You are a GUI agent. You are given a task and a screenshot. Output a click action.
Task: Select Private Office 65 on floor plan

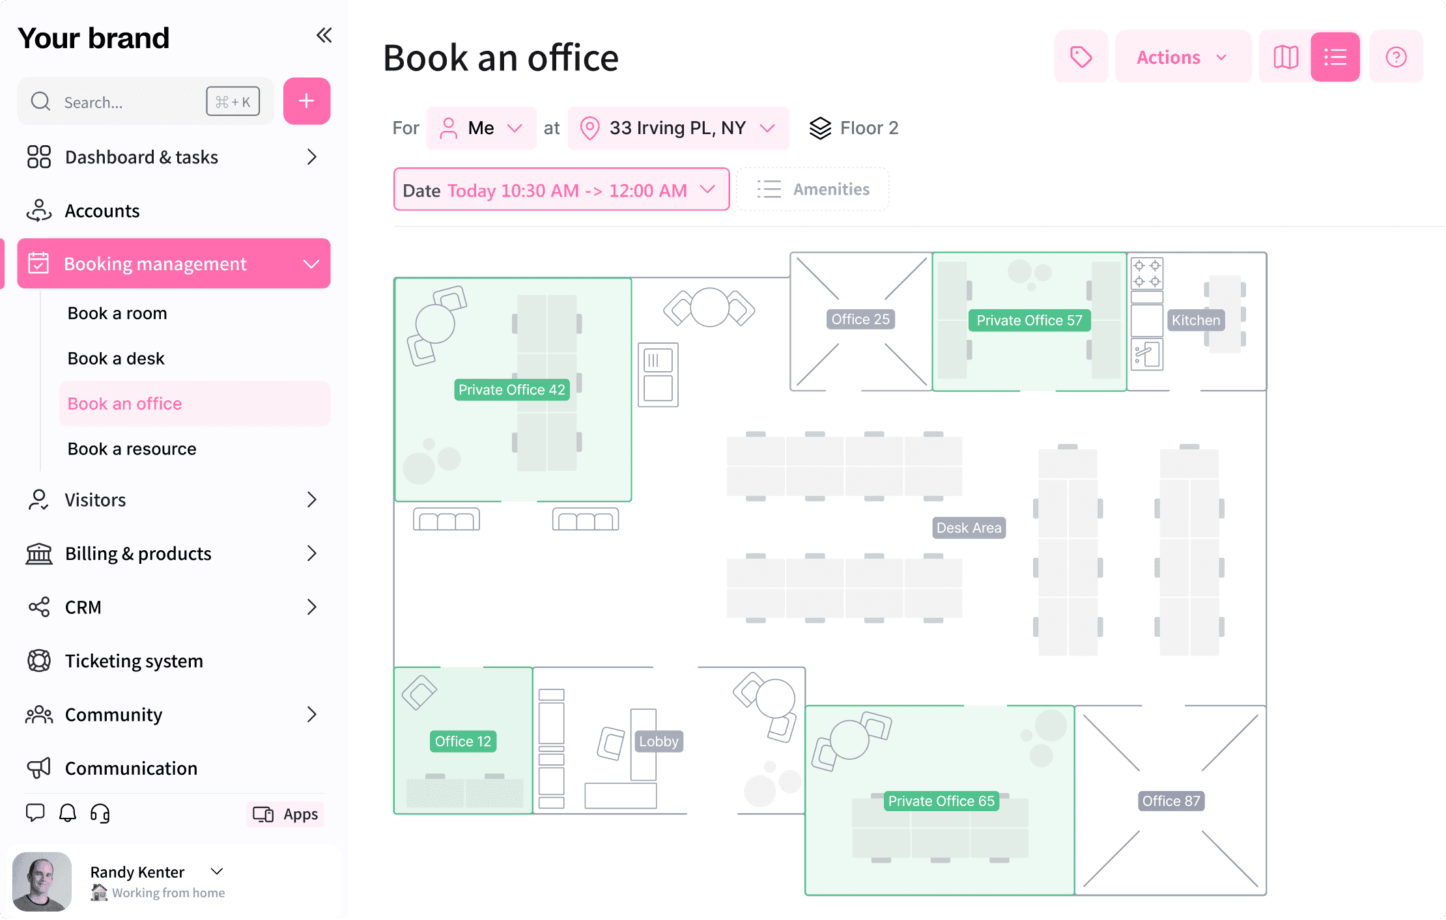point(941,801)
